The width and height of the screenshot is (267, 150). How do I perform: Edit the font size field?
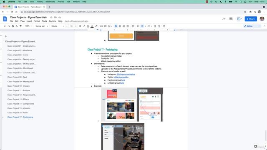coord(71,26)
